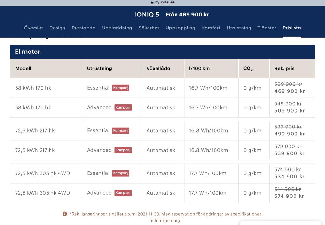Go to the Prestanda section
The width and height of the screenshot is (325, 225).
coord(83,28)
